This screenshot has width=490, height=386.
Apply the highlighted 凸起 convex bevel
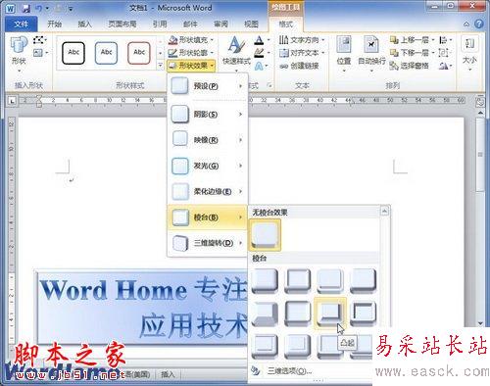coord(330,313)
